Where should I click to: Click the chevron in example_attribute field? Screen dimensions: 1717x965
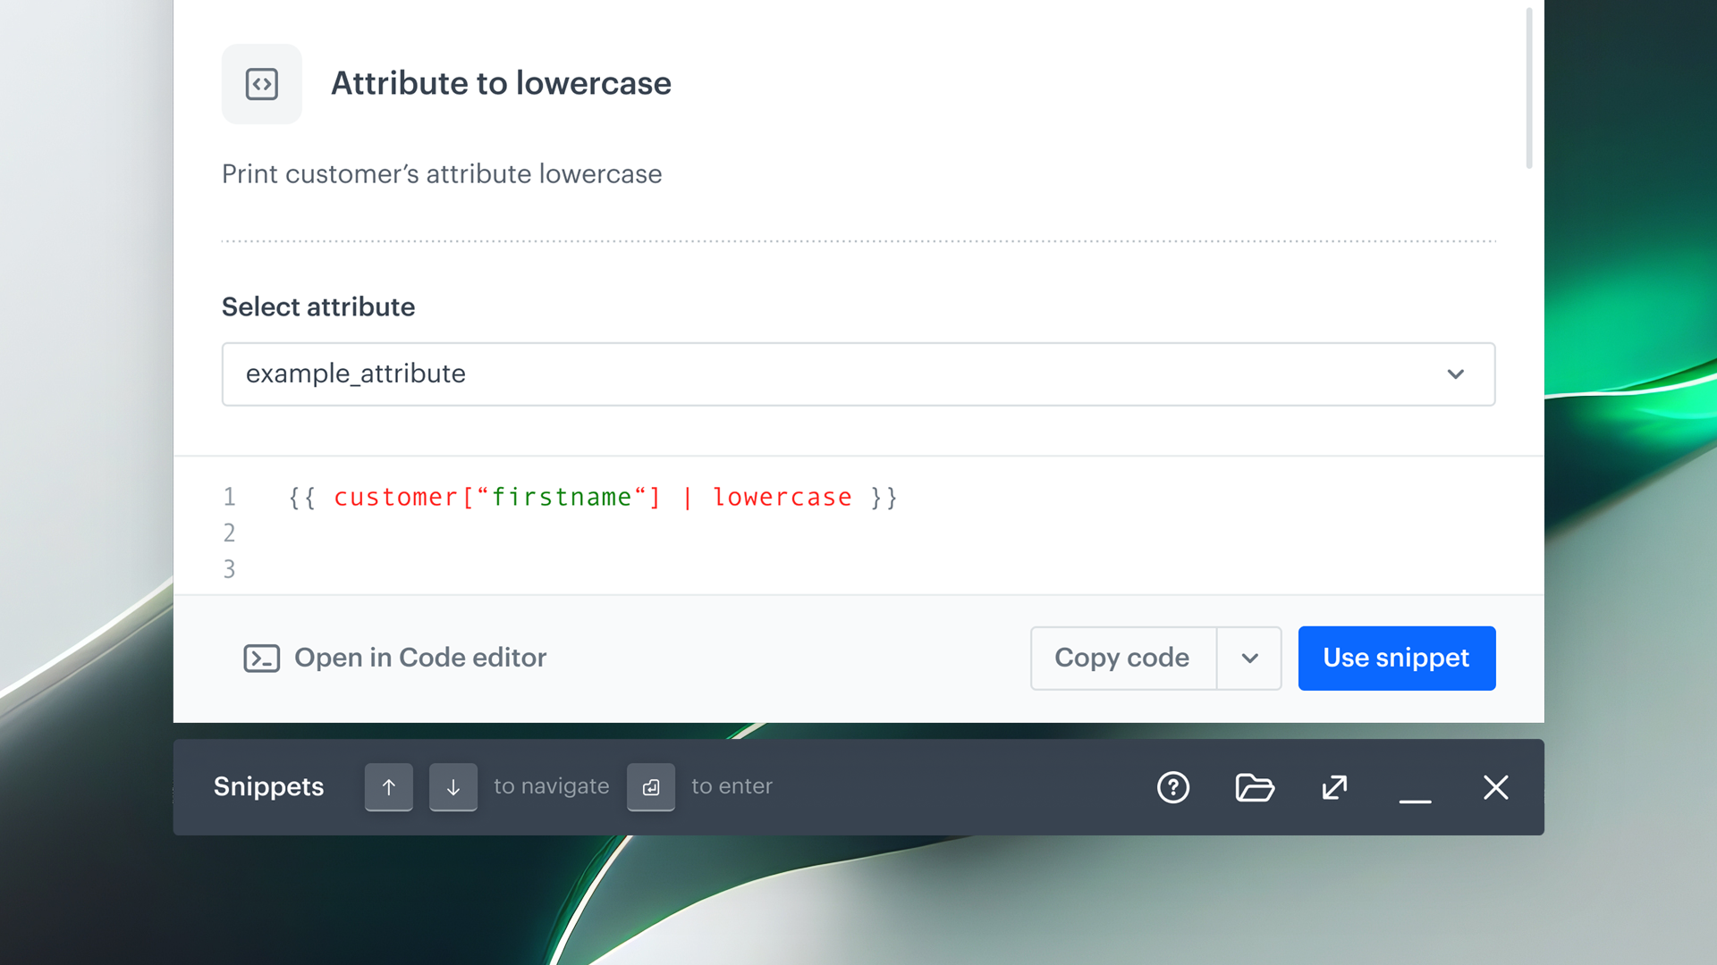click(x=1455, y=374)
